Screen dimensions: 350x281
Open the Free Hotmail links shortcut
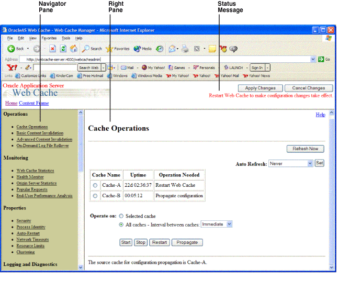tap(90, 76)
